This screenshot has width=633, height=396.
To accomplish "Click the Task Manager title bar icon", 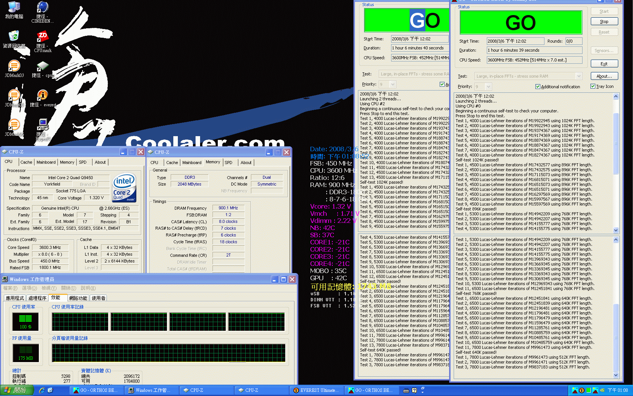I will click(5, 279).
